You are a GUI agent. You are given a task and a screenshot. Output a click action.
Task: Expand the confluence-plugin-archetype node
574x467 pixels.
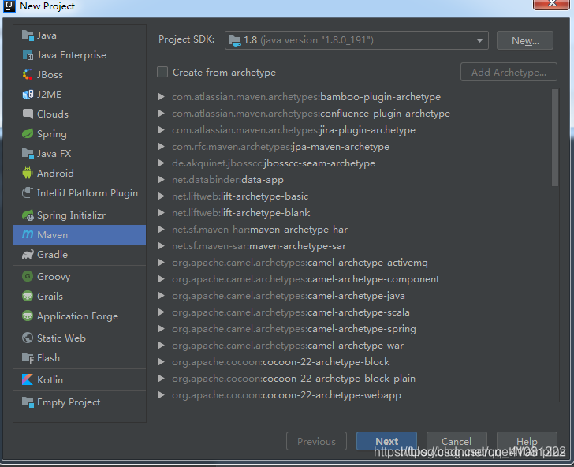(x=161, y=113)
